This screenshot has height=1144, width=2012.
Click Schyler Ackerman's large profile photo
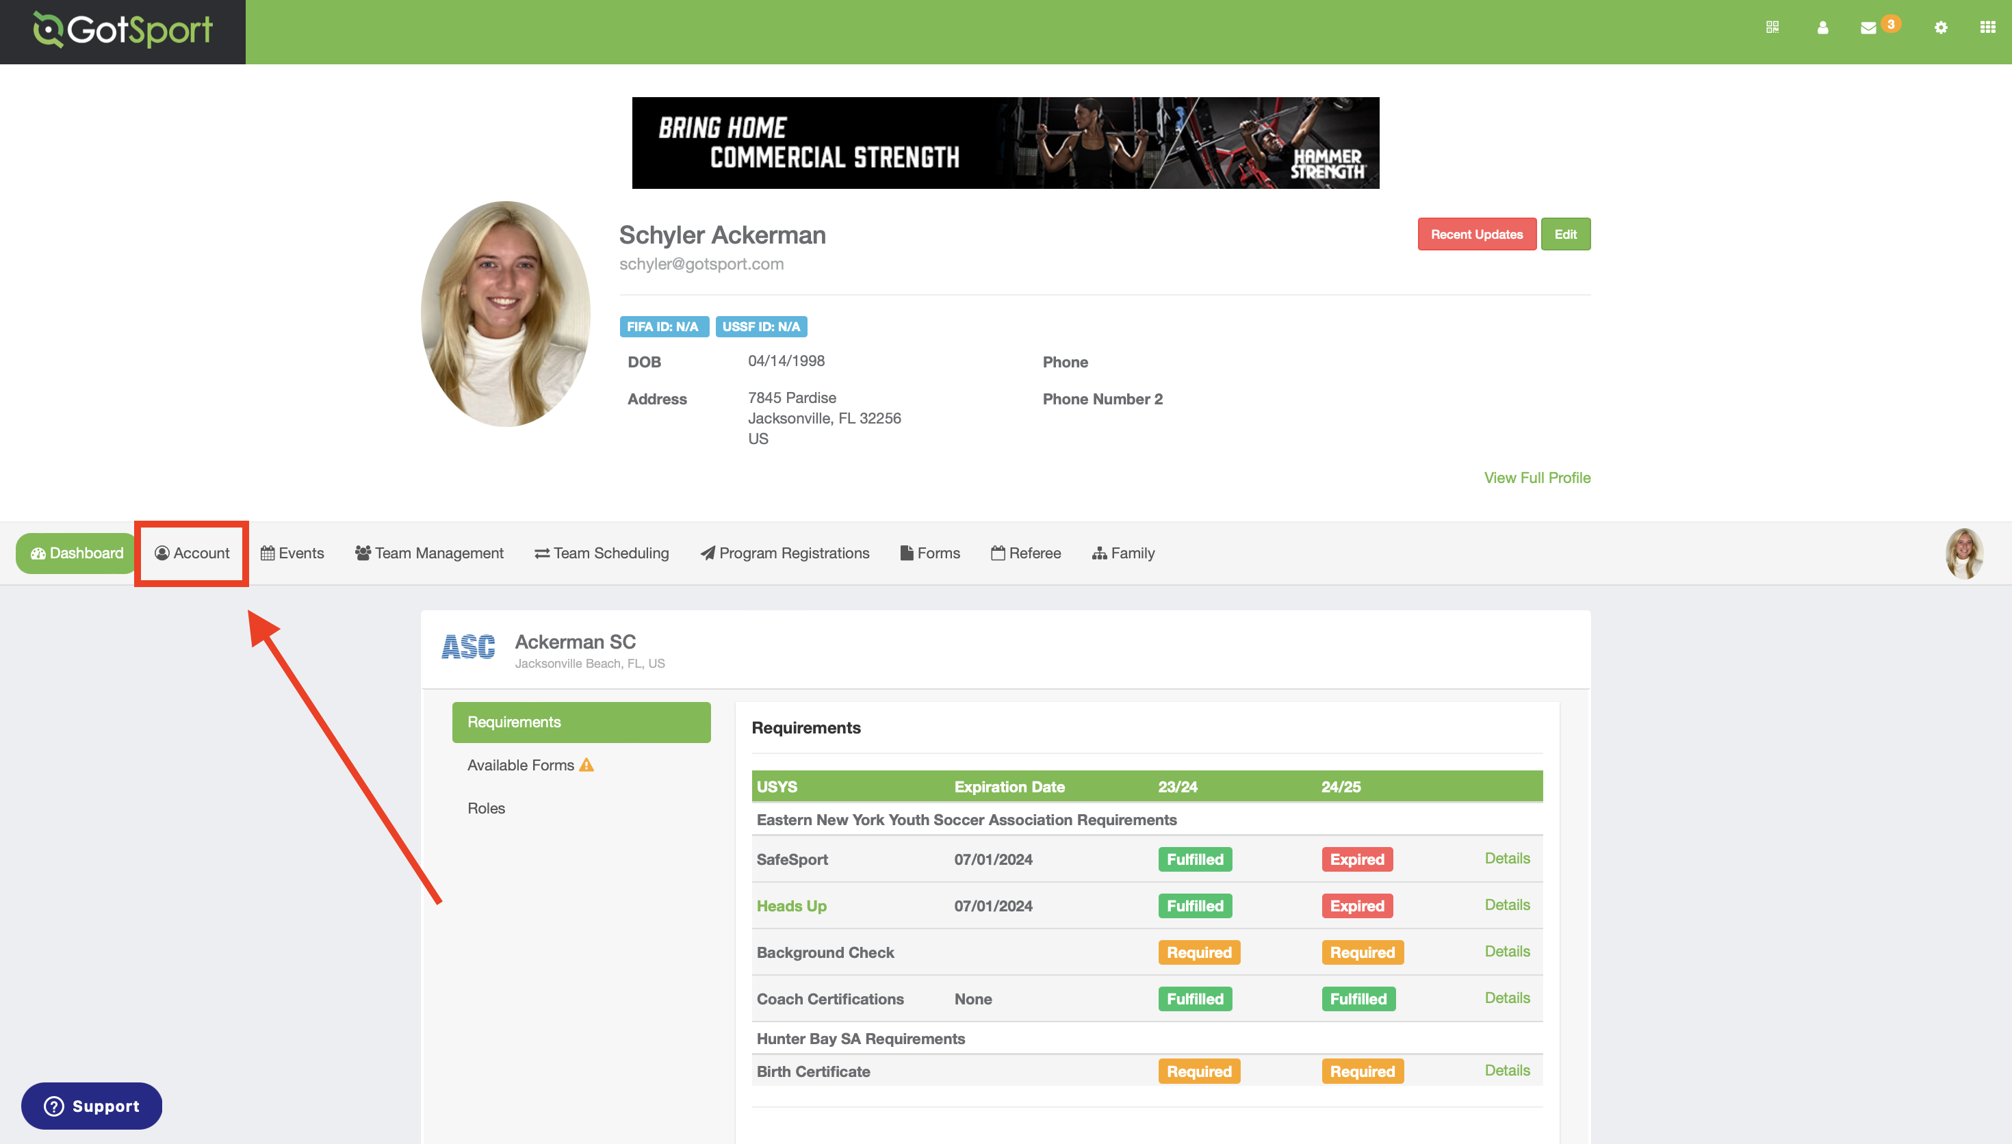tap(506, 313)
